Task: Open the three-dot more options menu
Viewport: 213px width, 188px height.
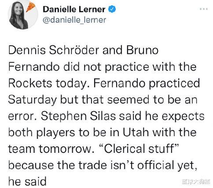Action: tap(204, 9)
